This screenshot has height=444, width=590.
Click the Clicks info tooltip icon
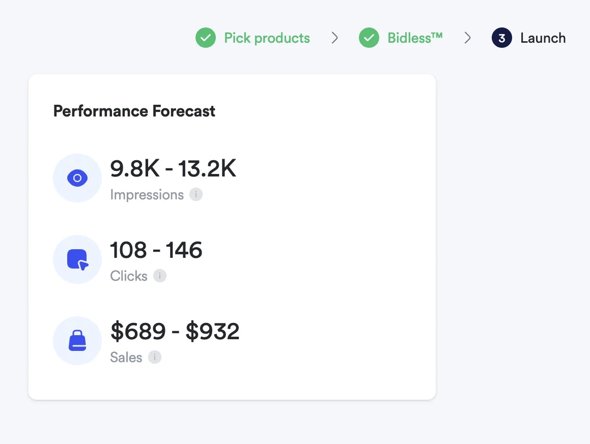pyautogui.click(x=160, y=276)
